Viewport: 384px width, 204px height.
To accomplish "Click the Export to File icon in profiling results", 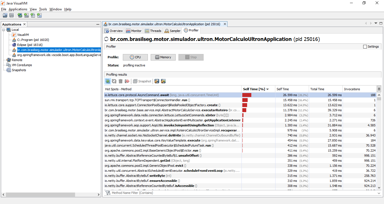I will tap(157, 81).
